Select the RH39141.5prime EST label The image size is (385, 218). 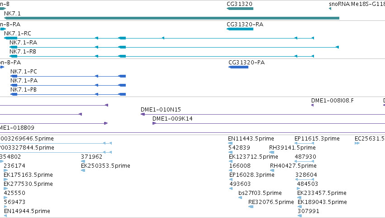pos(292,148)
